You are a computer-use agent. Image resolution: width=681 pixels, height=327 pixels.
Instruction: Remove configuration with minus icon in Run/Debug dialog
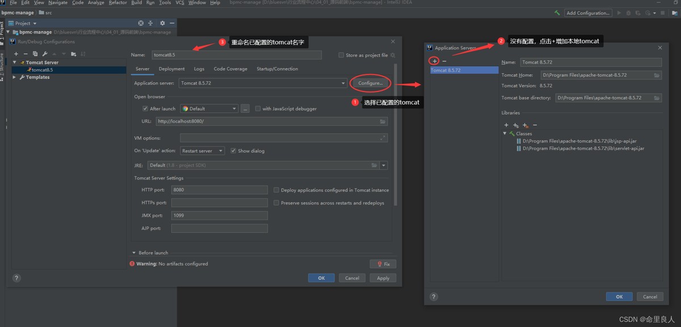tap(26, 54)
